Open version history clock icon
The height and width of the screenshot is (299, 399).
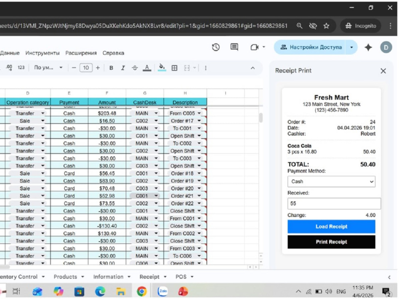coord(216,47)
